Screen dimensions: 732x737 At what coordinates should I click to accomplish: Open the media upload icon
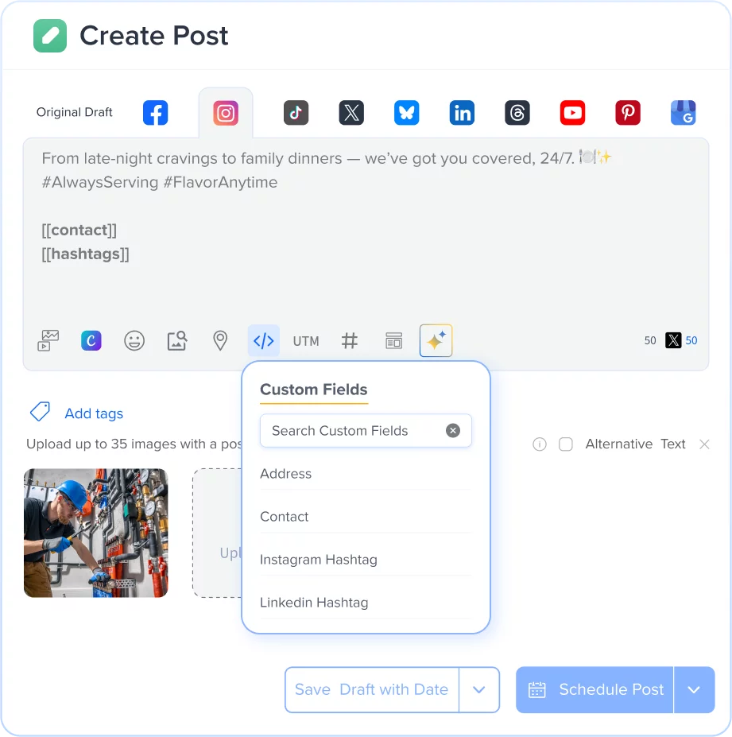[x=48, y=340]
